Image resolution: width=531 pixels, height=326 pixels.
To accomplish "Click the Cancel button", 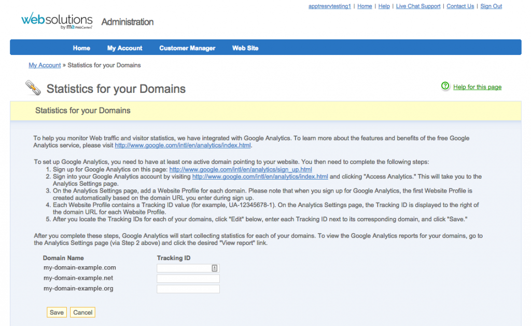I will (x=82, y=313).
